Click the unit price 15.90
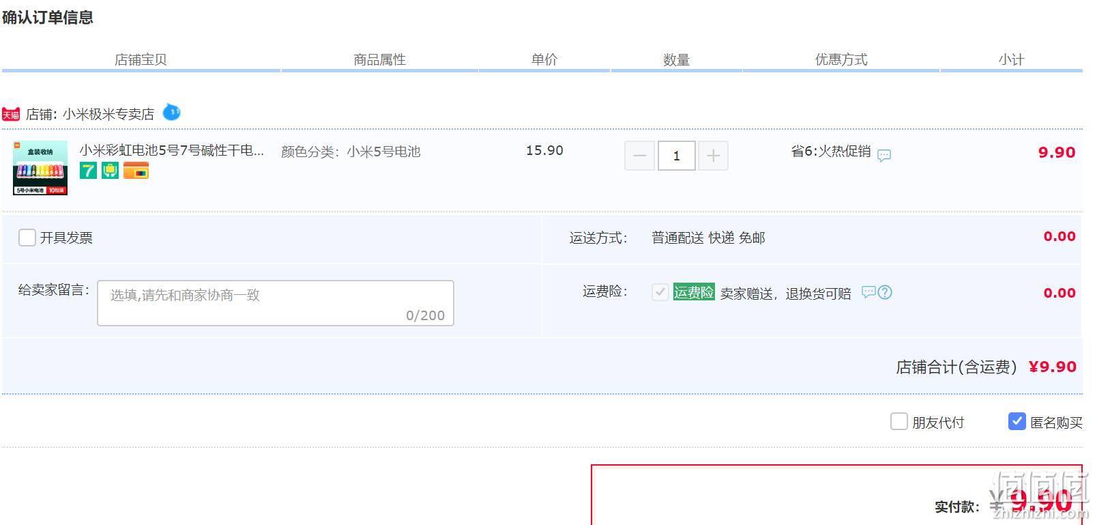Screen dimensions: 1095x525 [x=544, y=150]
